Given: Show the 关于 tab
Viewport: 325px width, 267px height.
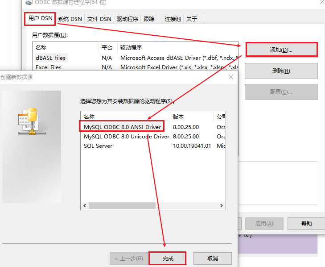Looking at the screenshot, I should [x=191, y=19].
